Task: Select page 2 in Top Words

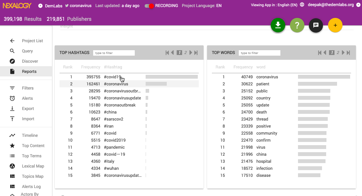Action: [x=338, y=52]
